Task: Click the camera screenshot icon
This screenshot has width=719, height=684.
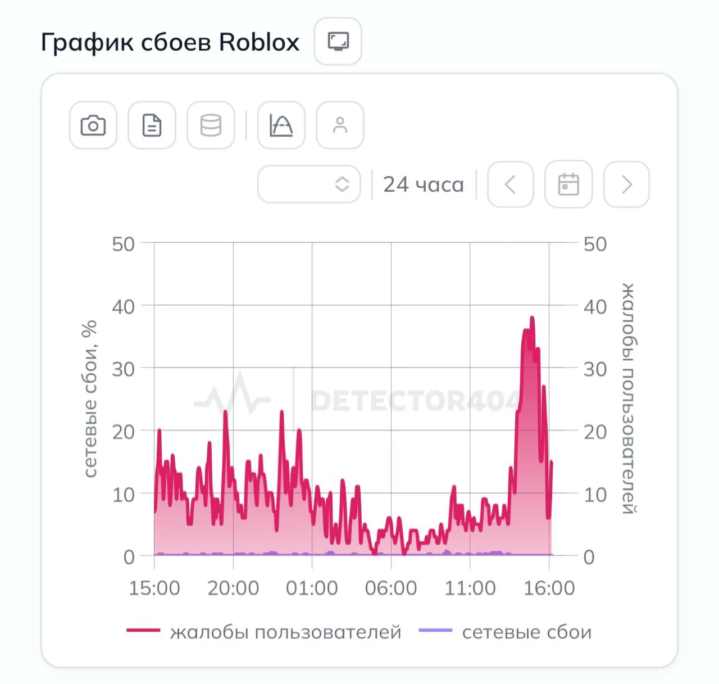Action: tap(93, 125)
